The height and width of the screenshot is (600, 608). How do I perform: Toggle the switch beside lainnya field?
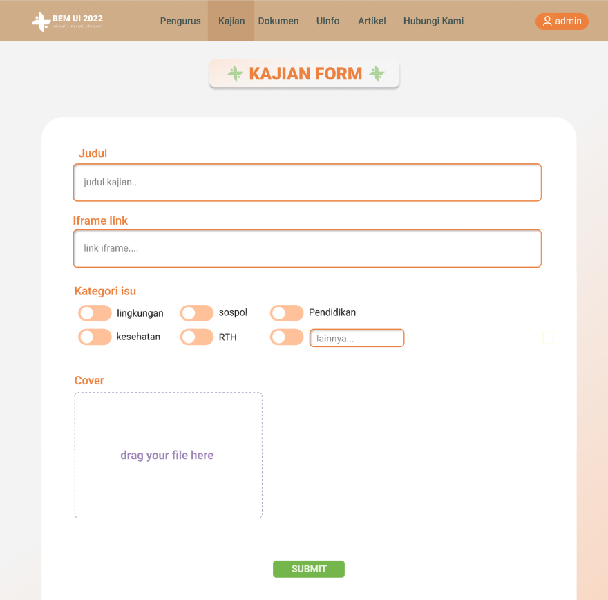[x=287, y=337]
